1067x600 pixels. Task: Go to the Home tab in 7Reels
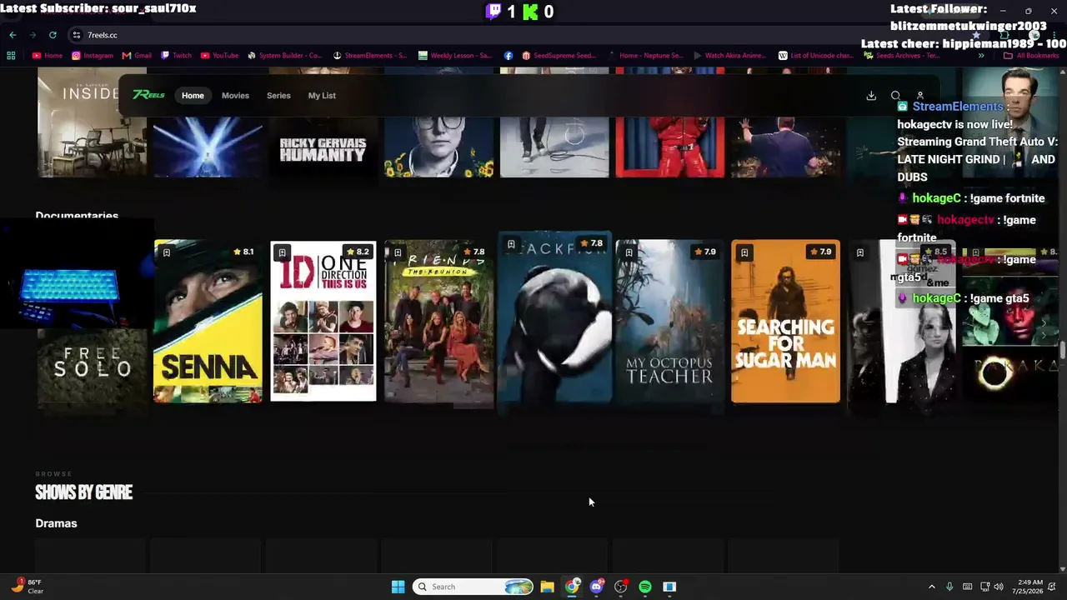coord(193,96)
